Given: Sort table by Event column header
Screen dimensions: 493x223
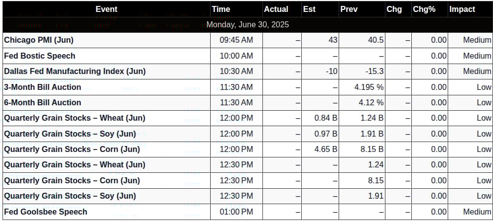Looking at the screenshot, I should coord(106,9).
